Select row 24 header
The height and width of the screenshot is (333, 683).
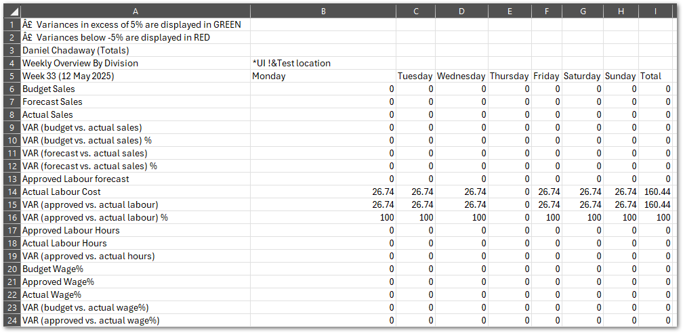(x=12, y=320)
